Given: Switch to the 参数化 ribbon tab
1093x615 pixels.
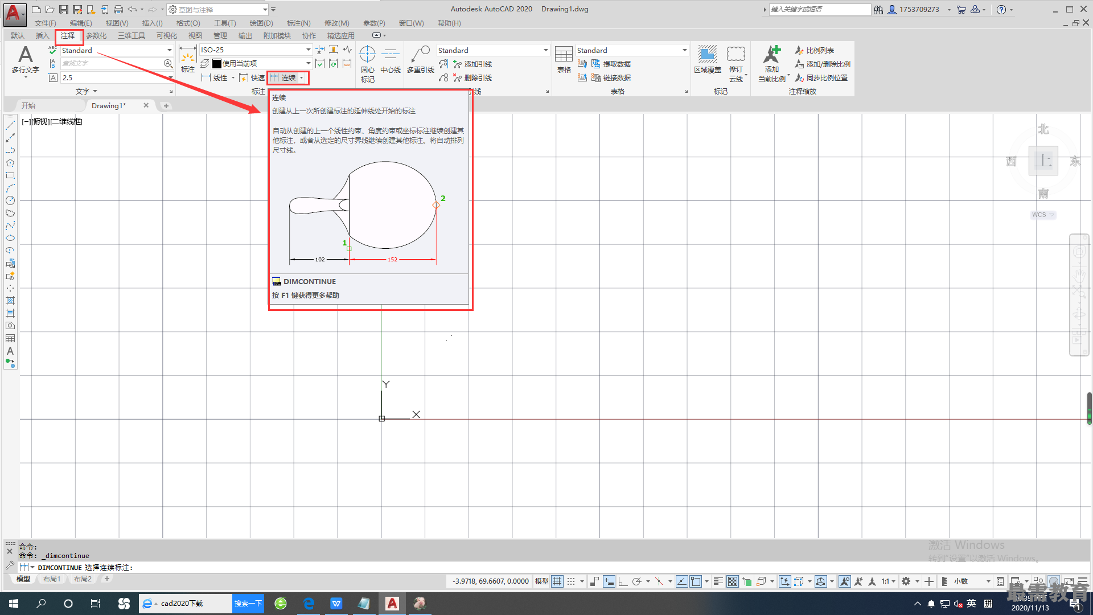Looking at the screenshot, I should coord(96,35).
